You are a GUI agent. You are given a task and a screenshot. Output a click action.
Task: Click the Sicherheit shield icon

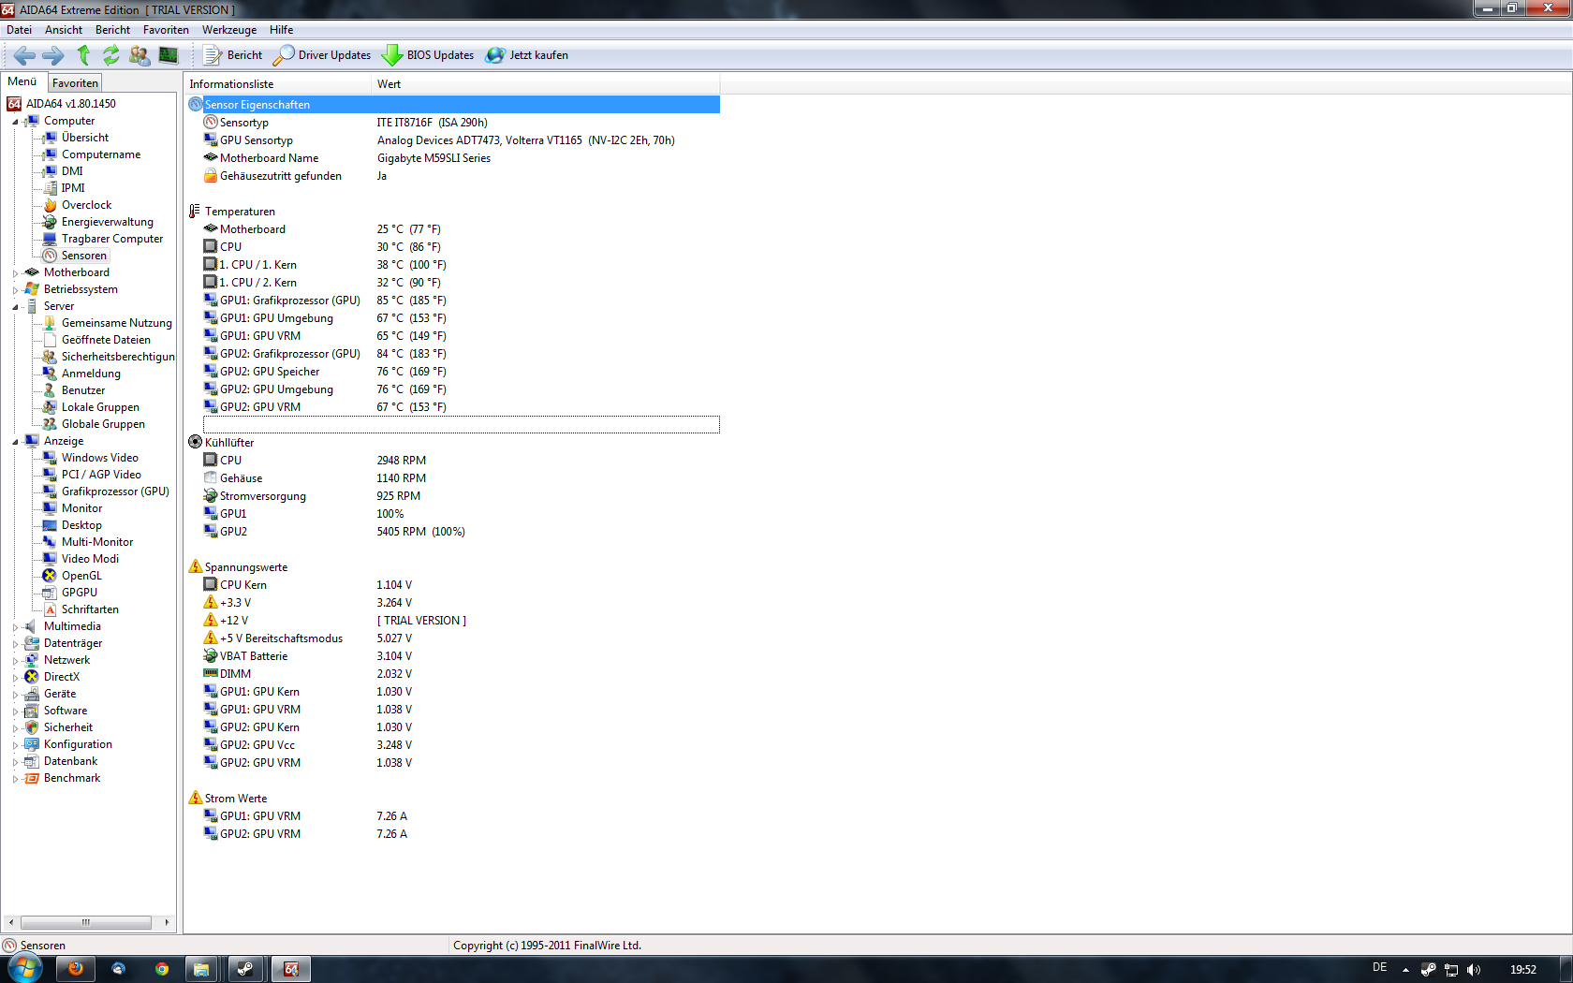[x=32, y=727]
